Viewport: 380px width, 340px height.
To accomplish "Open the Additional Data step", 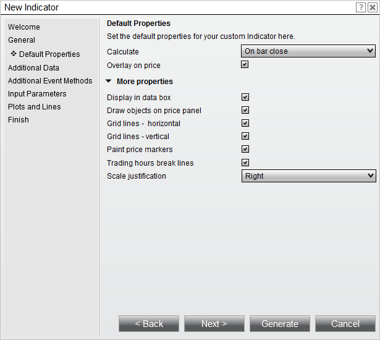I will point(33,68).
